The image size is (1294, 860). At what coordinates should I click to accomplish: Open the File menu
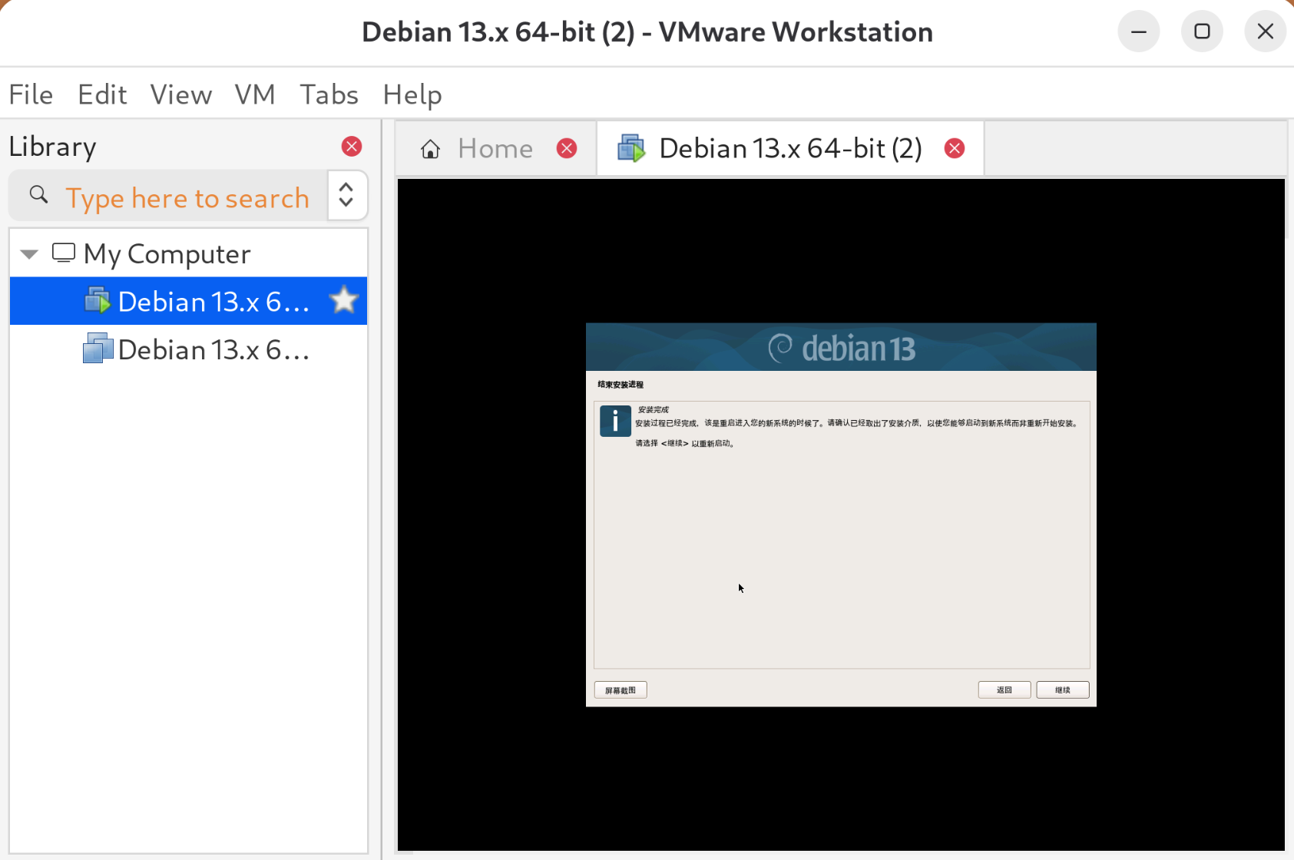(x=31, y=94)
